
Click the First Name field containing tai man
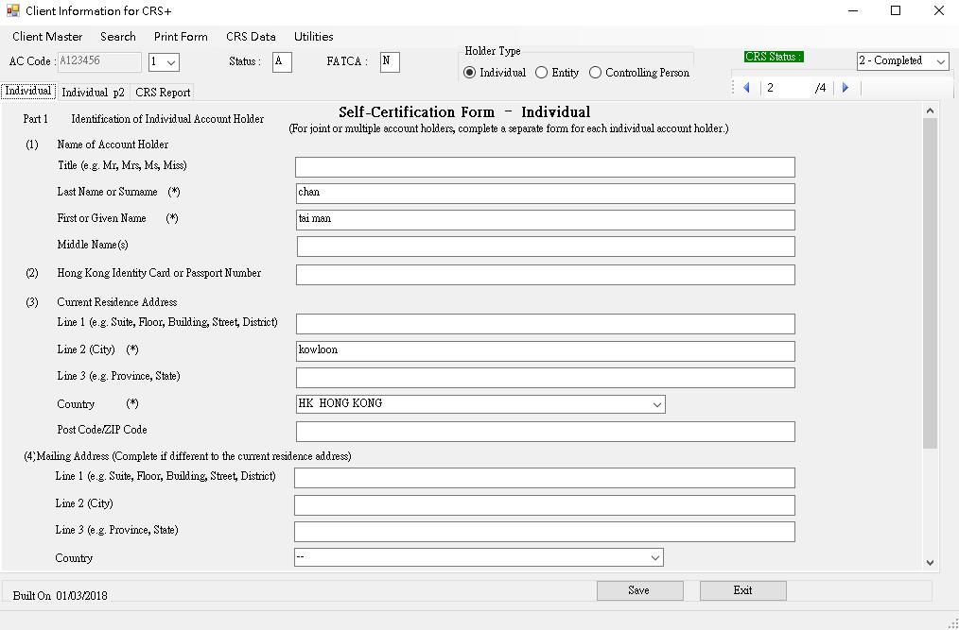(x=546, y=219)
